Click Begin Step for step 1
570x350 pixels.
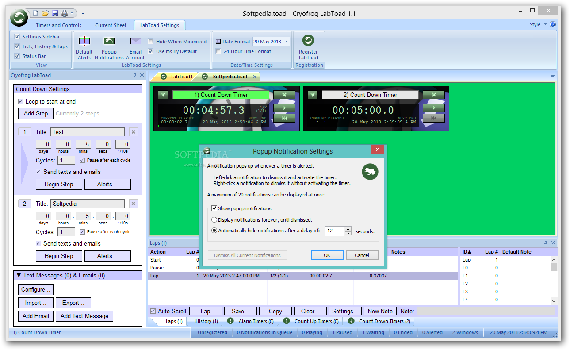click(59, 184)
